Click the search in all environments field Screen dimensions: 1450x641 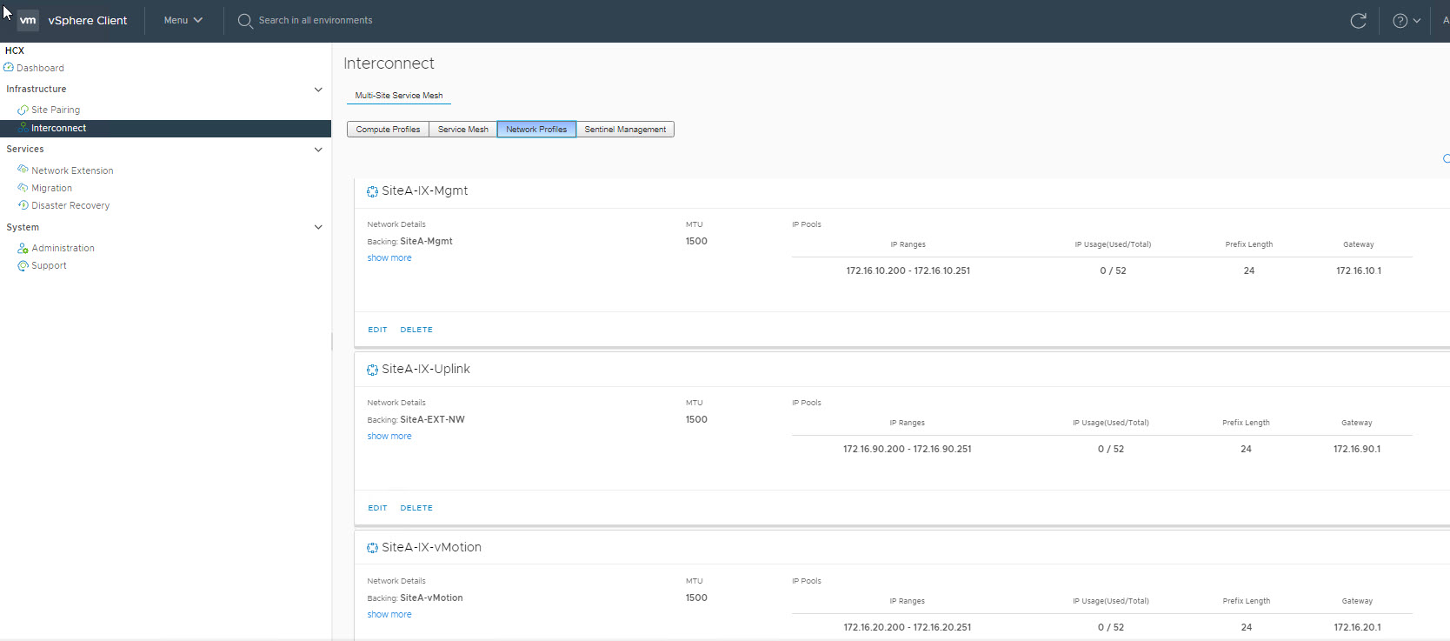pos(315,20)
